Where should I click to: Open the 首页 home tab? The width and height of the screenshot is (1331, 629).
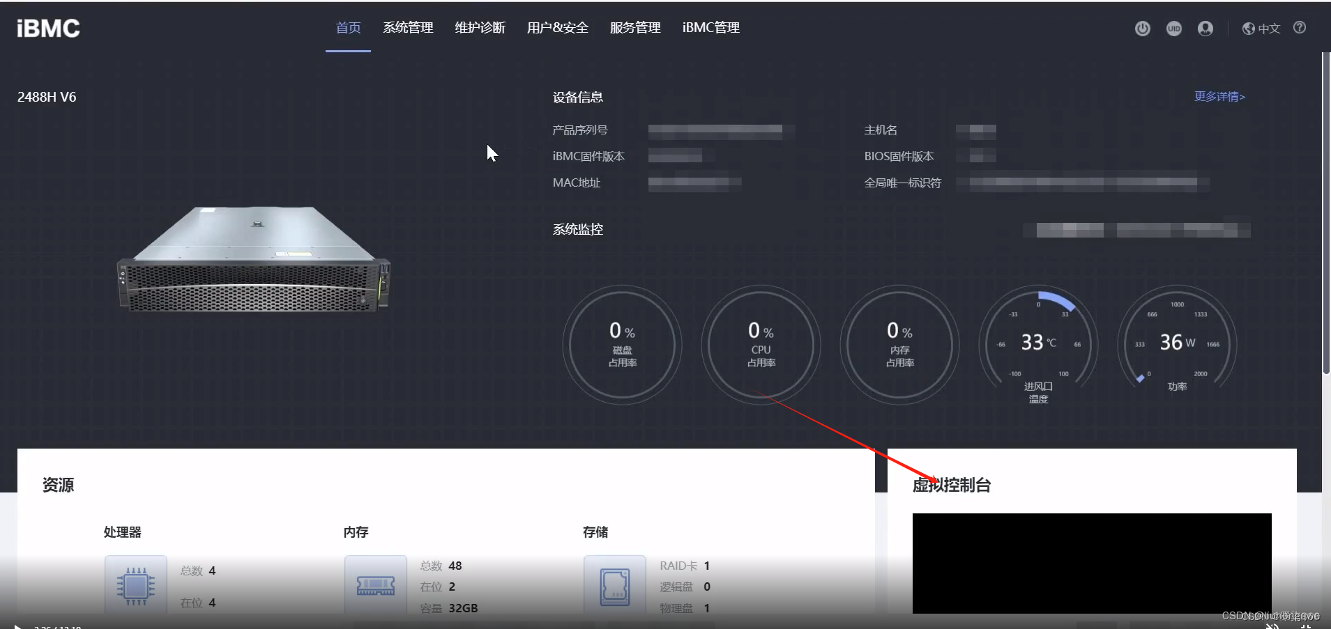pos(348,28)
